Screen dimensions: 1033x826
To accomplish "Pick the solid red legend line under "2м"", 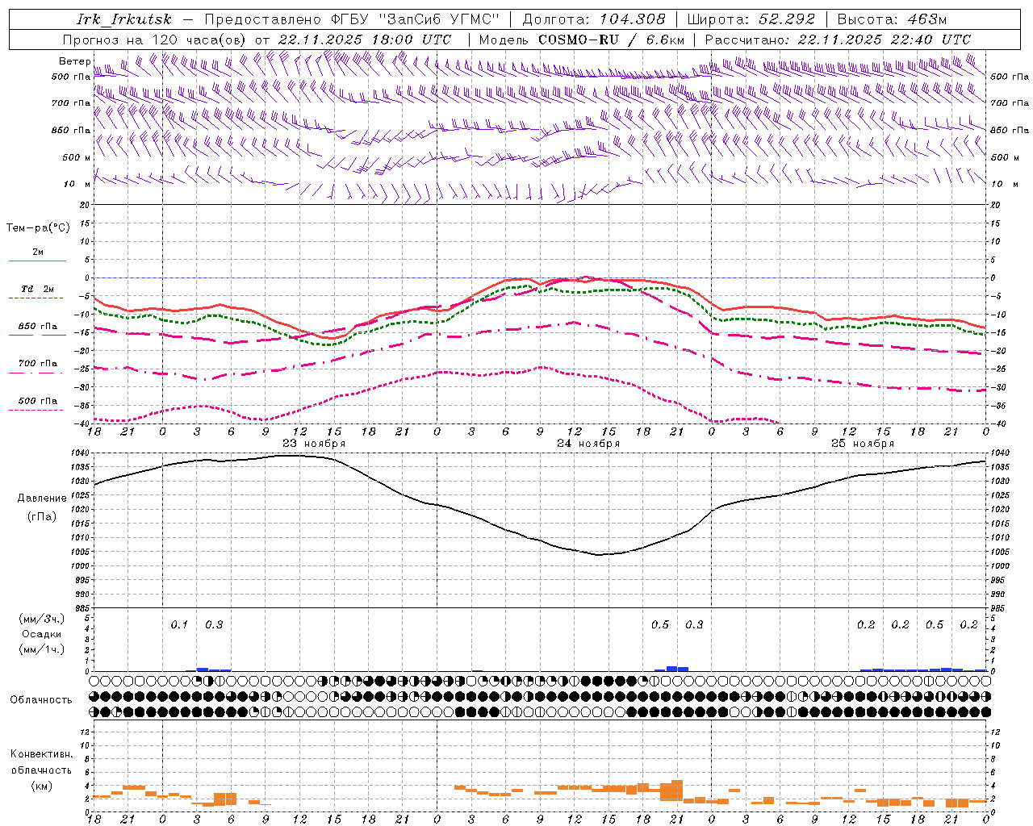I will 37,261.
